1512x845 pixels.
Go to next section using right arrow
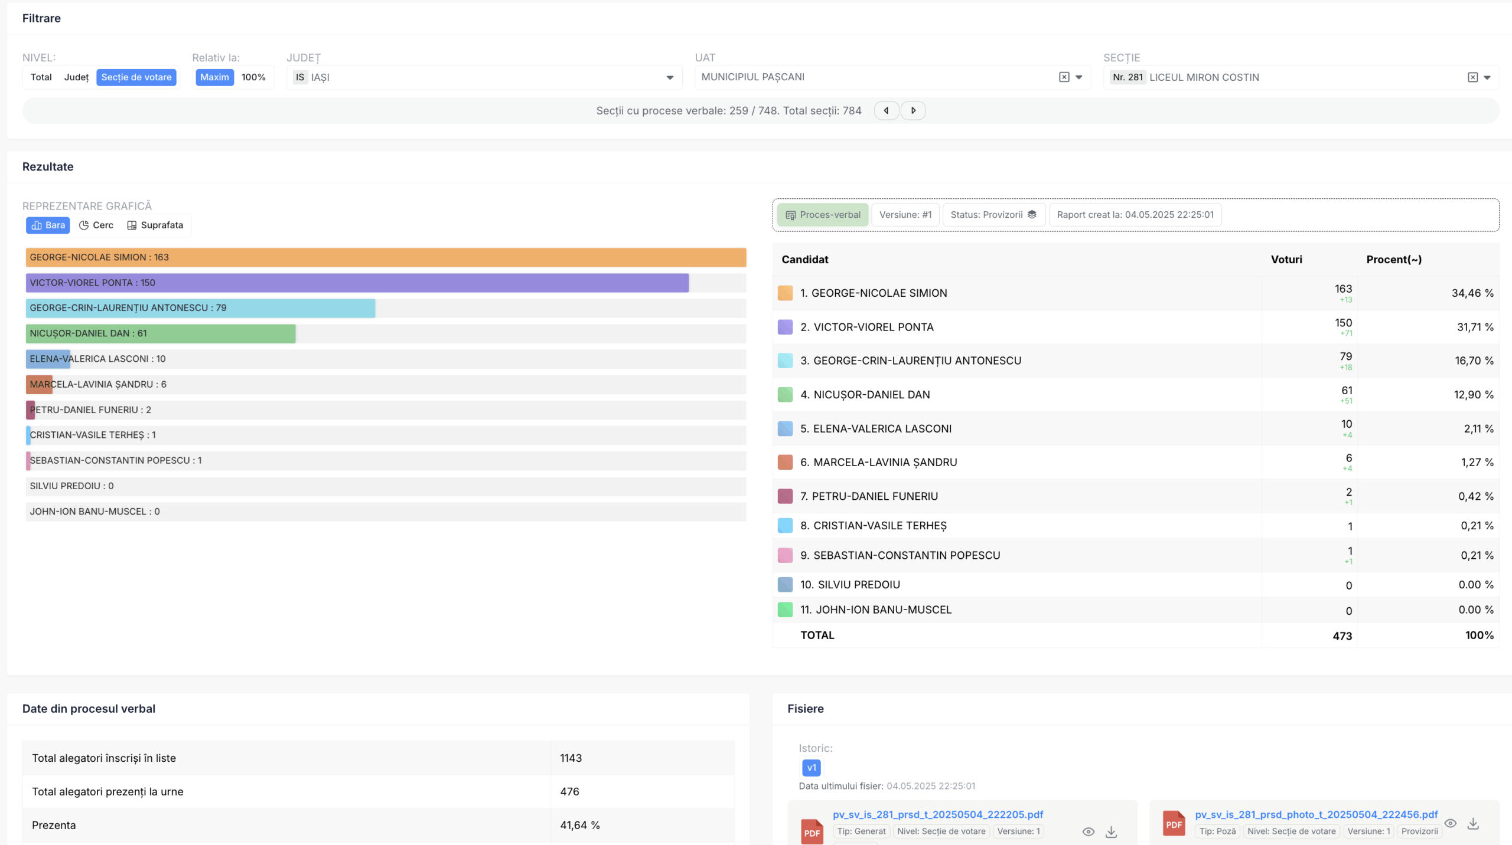pyautogui.click(x=913, y=110)
